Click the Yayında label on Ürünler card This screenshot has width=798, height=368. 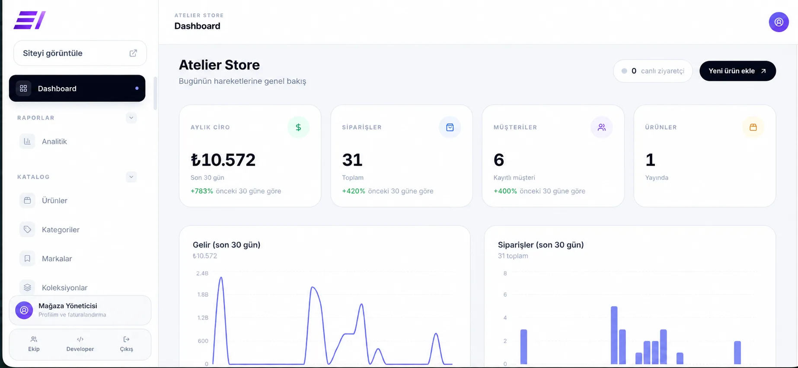(x=657, y=178)
